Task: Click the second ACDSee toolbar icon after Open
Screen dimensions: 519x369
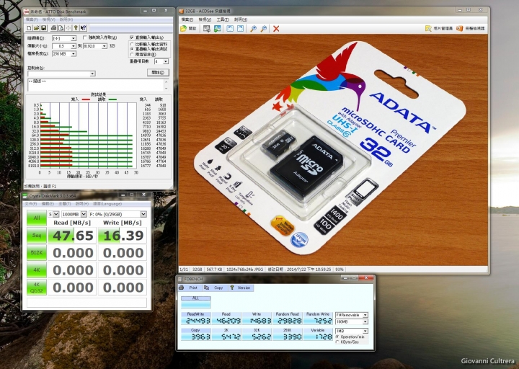Action: click(x=207, y=28)
